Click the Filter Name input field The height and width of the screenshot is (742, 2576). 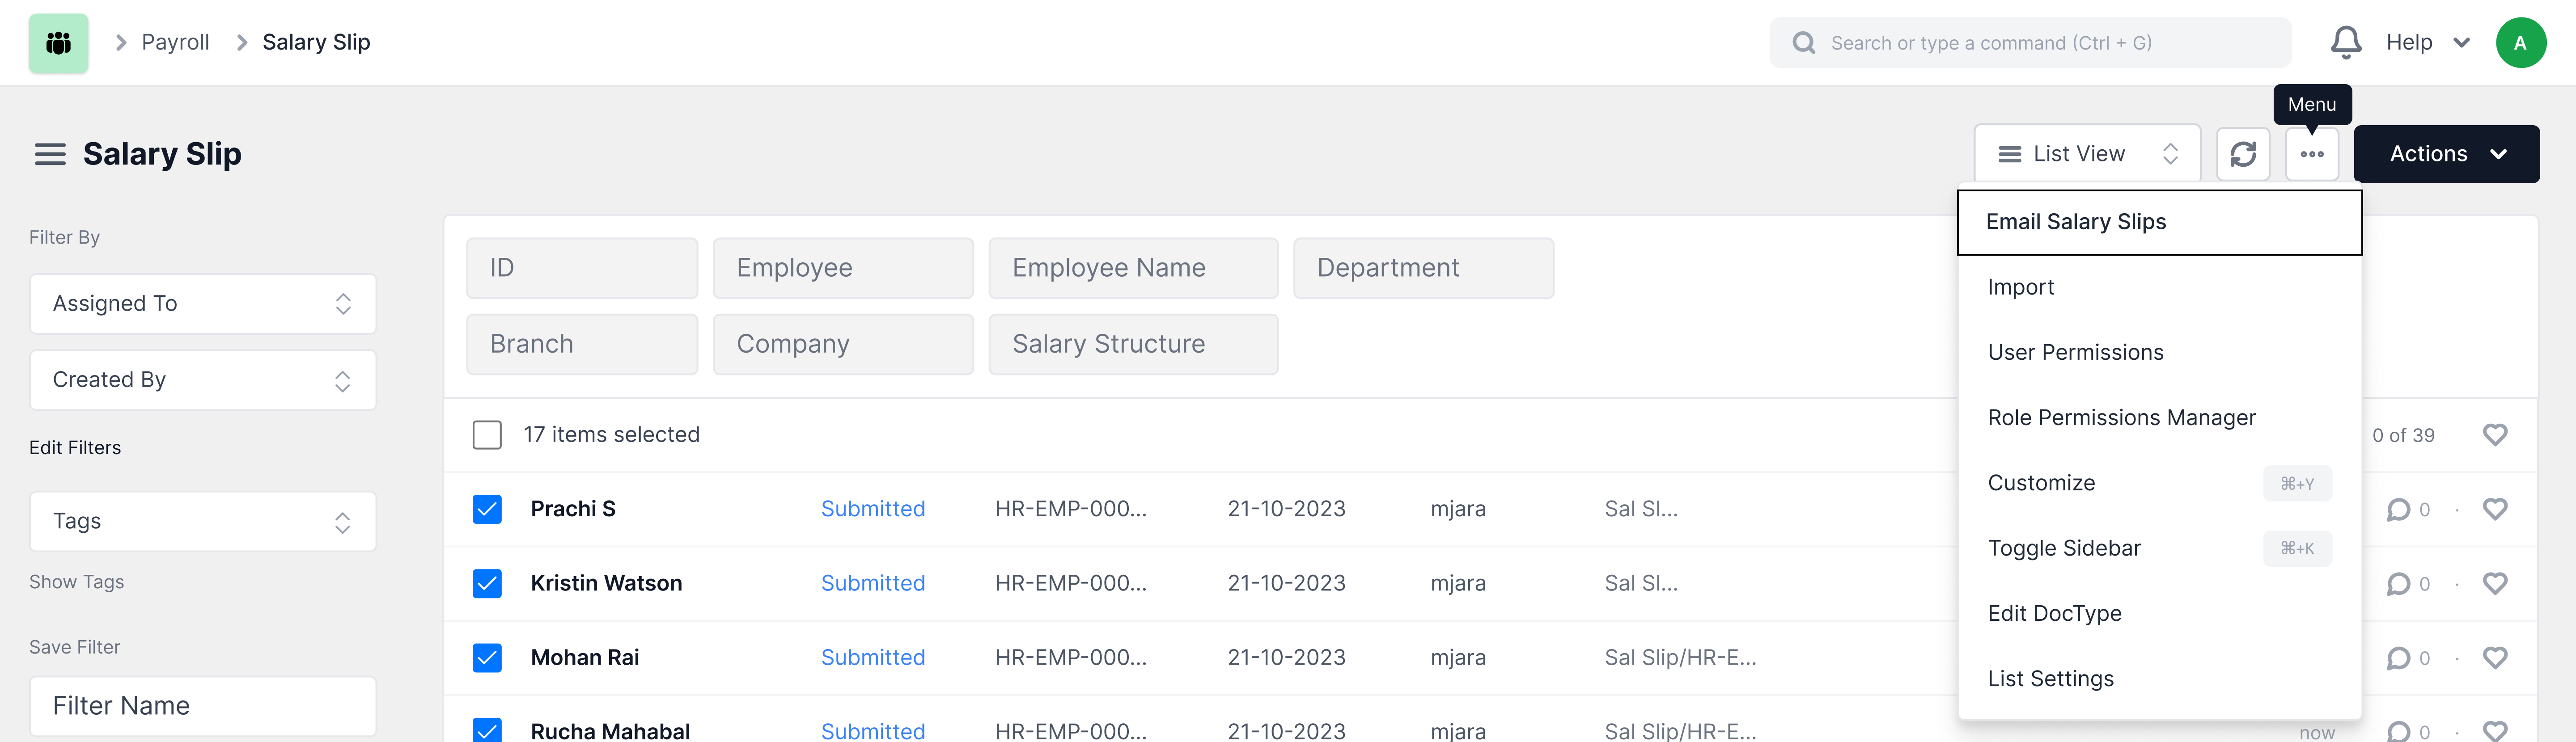click(x=203, y=706)
